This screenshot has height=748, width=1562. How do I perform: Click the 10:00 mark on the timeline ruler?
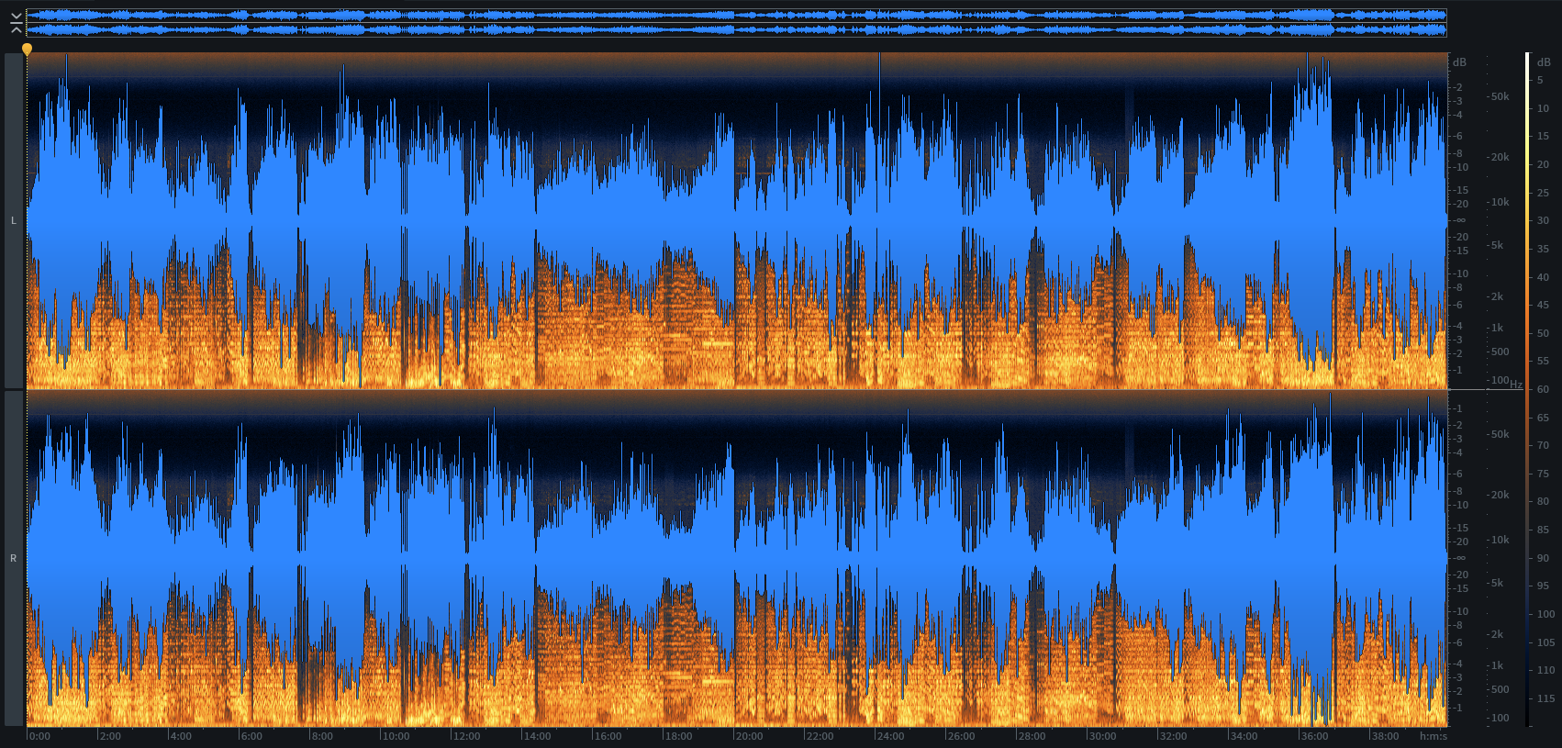pos(395,736)
